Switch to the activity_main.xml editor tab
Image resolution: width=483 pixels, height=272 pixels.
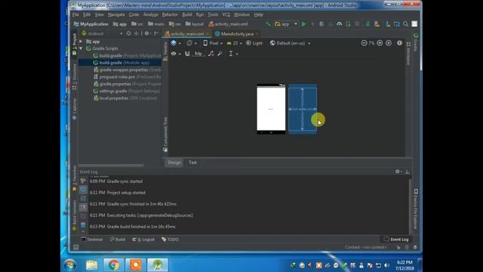coord(187,33)
